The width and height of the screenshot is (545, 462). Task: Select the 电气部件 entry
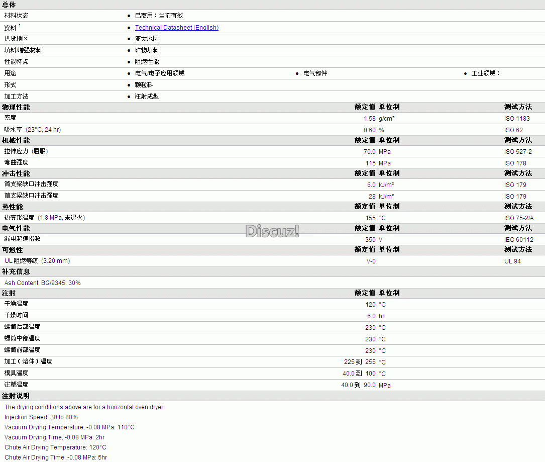[x=315, y=73]
